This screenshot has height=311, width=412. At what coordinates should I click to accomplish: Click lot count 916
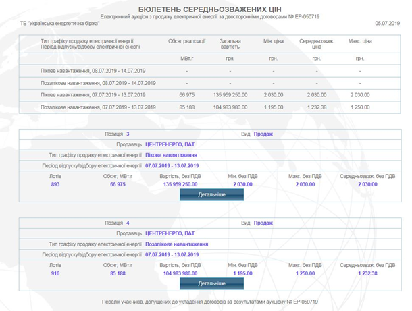tap(55, 273)
